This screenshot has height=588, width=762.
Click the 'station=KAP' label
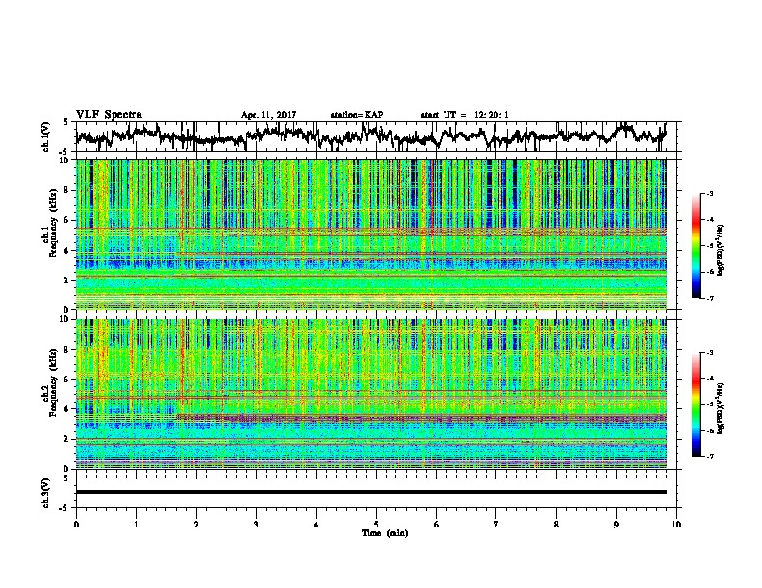tap(357, 115)
